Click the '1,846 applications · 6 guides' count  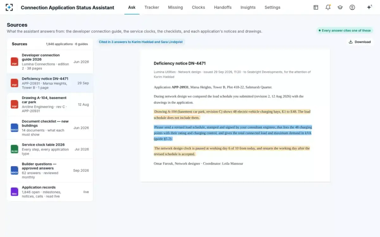(67, 44)
